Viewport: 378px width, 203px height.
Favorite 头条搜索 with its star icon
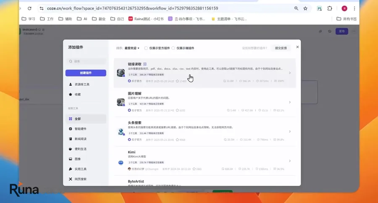click(x=177, y=140)
